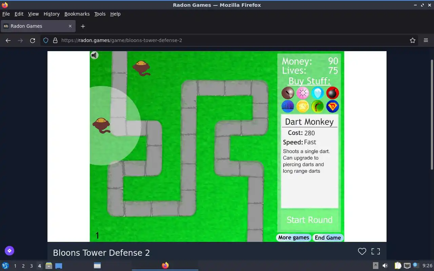Select the pink Tack Shooter tower
This screenshot has width=434, height=271.
303,93
